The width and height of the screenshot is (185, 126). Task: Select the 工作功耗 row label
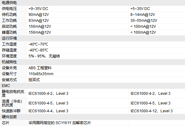(x=9, y=21)
